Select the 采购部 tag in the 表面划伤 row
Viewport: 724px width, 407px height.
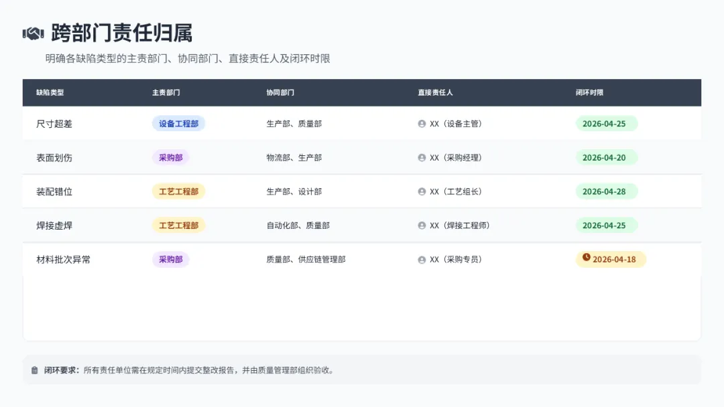coord(171,157)
